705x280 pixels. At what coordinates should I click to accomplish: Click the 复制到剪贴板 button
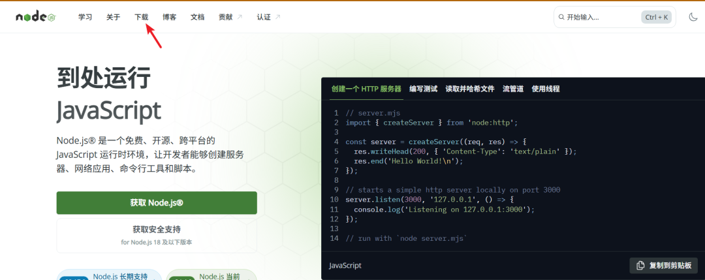coord(664,265)
